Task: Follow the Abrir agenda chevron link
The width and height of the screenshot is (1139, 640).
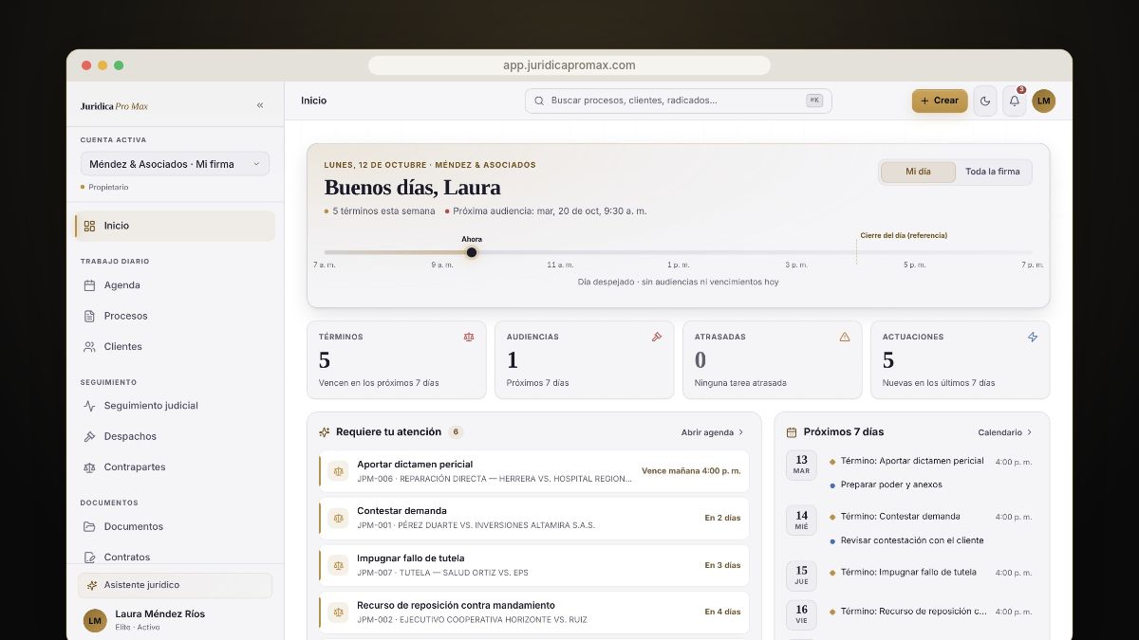Action: point(713,432)
